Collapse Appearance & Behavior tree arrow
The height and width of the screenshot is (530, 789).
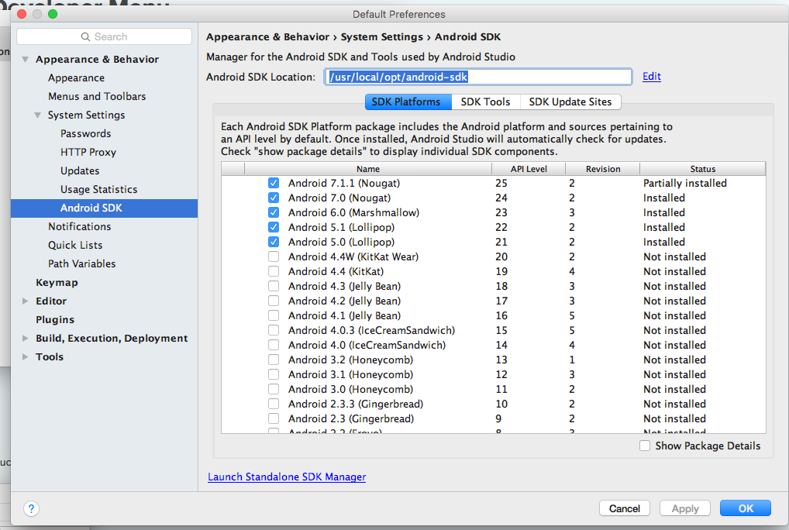25,60
